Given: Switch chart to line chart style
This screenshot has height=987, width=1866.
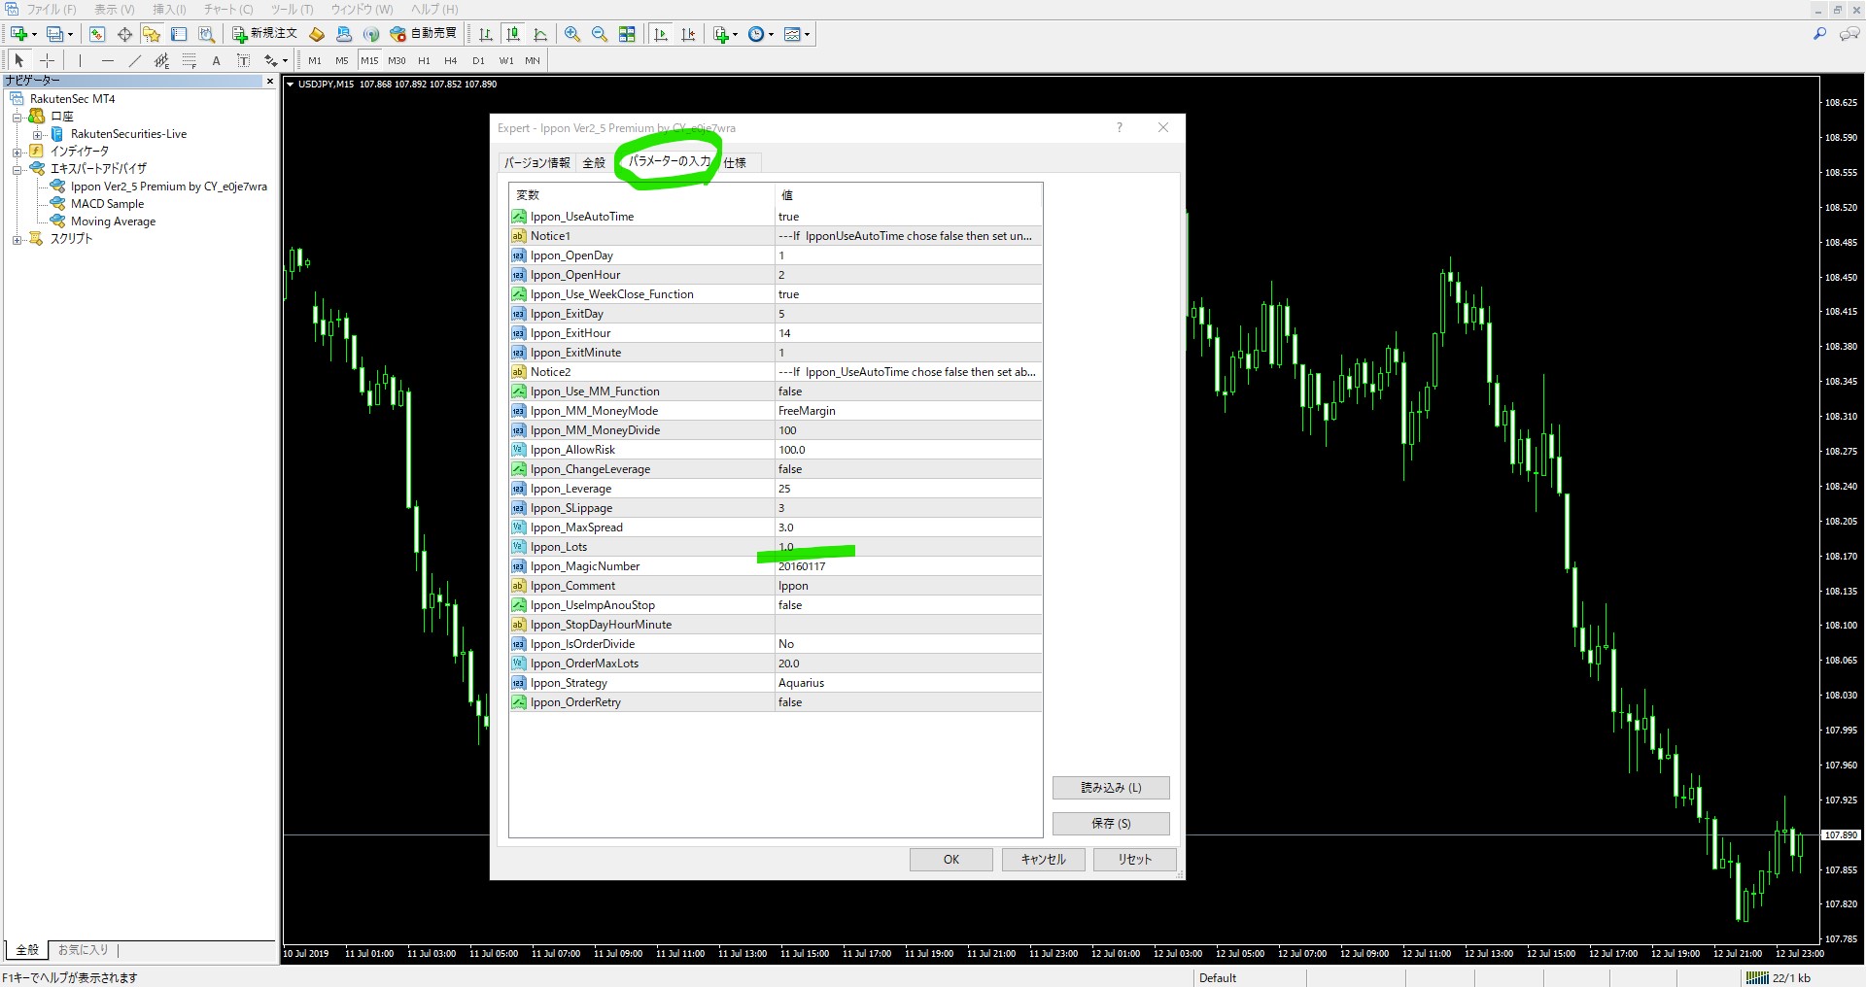Looking at the screenshot, I should pyautogui.click(x=540, y=34).
